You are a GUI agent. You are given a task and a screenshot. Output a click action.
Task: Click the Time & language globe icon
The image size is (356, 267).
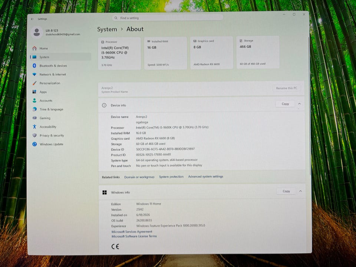point(34,109)
